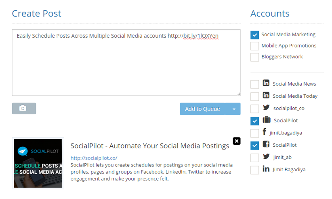This screenshot has width=332, height=199.
Task: Click the briefcase company icon beside SocialPilot
Action: click(267, 120)
